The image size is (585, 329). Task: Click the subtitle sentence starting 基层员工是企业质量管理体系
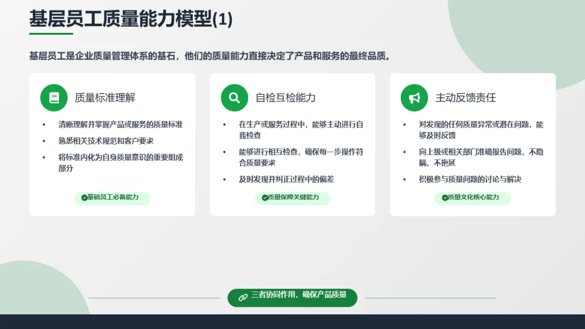point(210,56)
